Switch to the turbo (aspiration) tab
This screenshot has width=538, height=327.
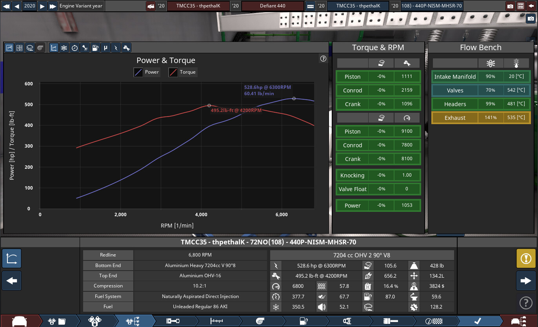point(260,321)
